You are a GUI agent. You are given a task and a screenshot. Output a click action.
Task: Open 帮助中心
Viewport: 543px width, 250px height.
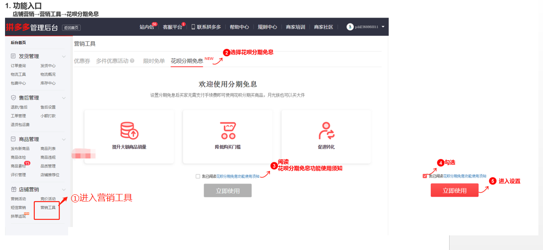click(x=239, y=27)
